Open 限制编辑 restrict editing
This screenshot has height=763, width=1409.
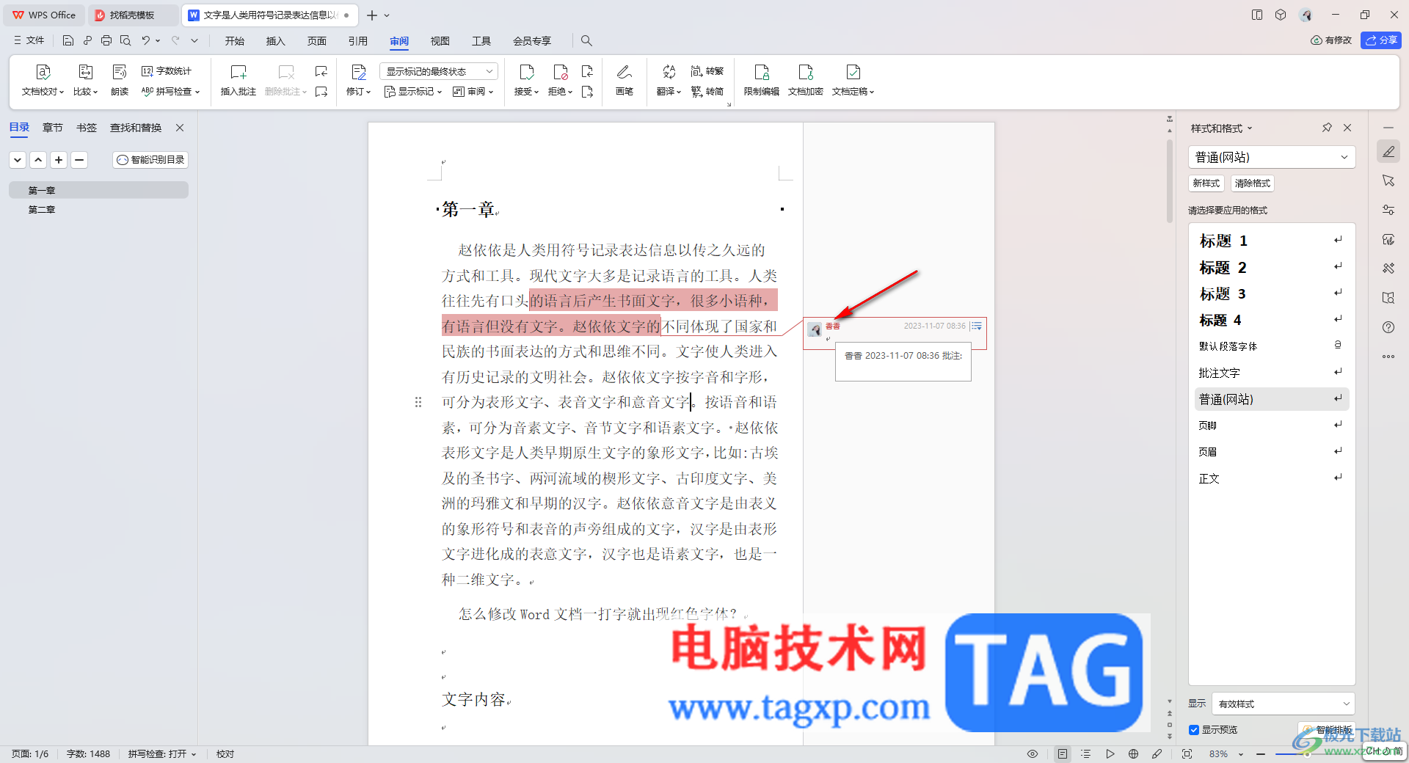coord(762,80)
